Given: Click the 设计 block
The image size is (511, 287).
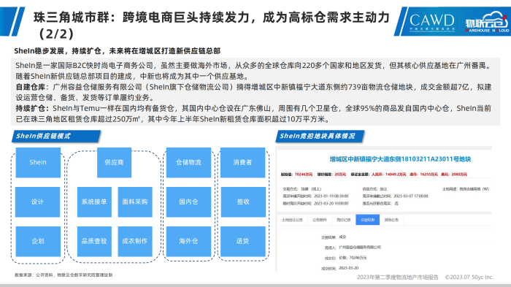Looking at the screenshot, I should click(37, 202).
